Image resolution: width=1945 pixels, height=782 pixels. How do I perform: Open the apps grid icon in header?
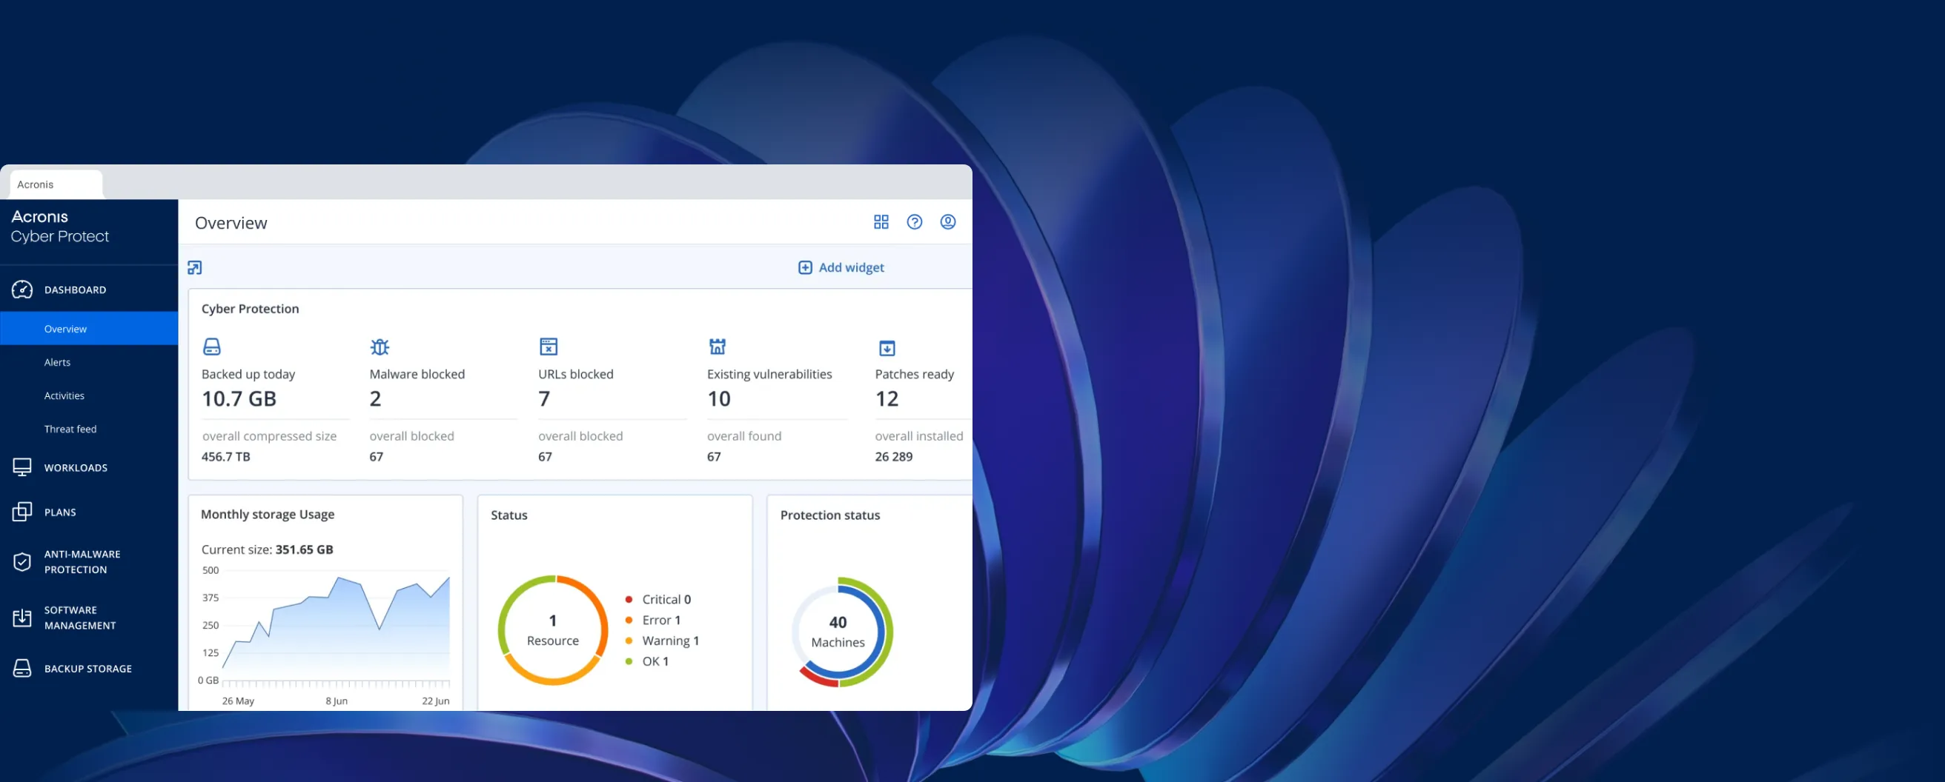pos(881,221)
